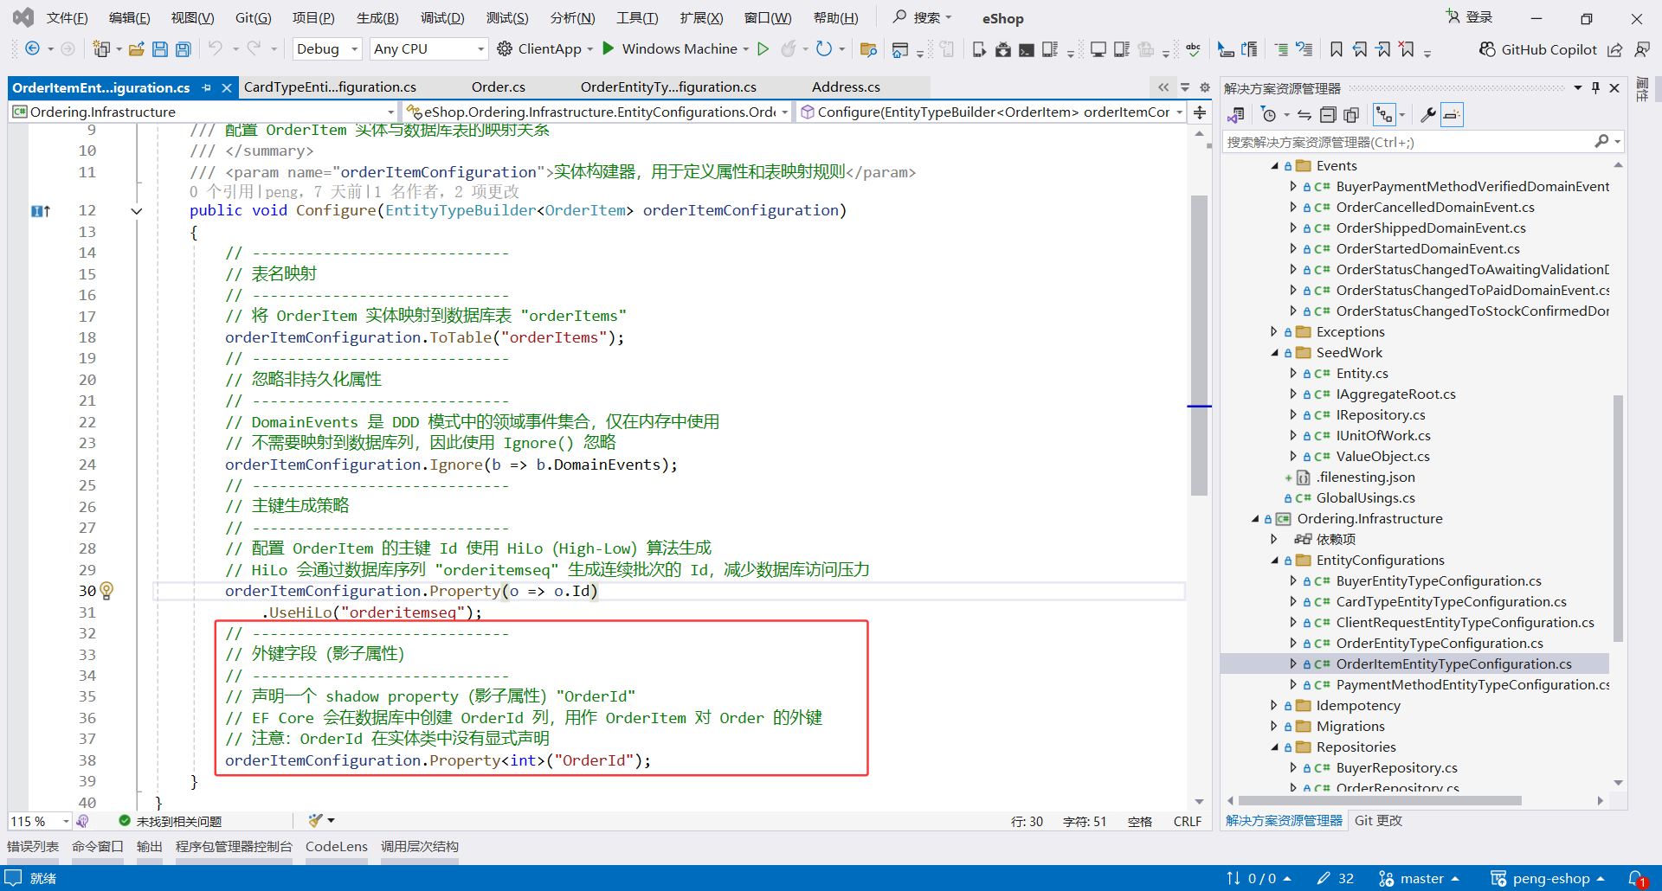1662x891 pixels.
Task: Click the abc spell checker icon
Action: [x=1194, y=49]
